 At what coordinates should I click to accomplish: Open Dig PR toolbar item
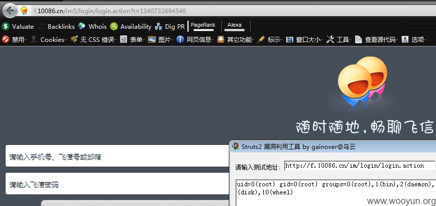175,27
